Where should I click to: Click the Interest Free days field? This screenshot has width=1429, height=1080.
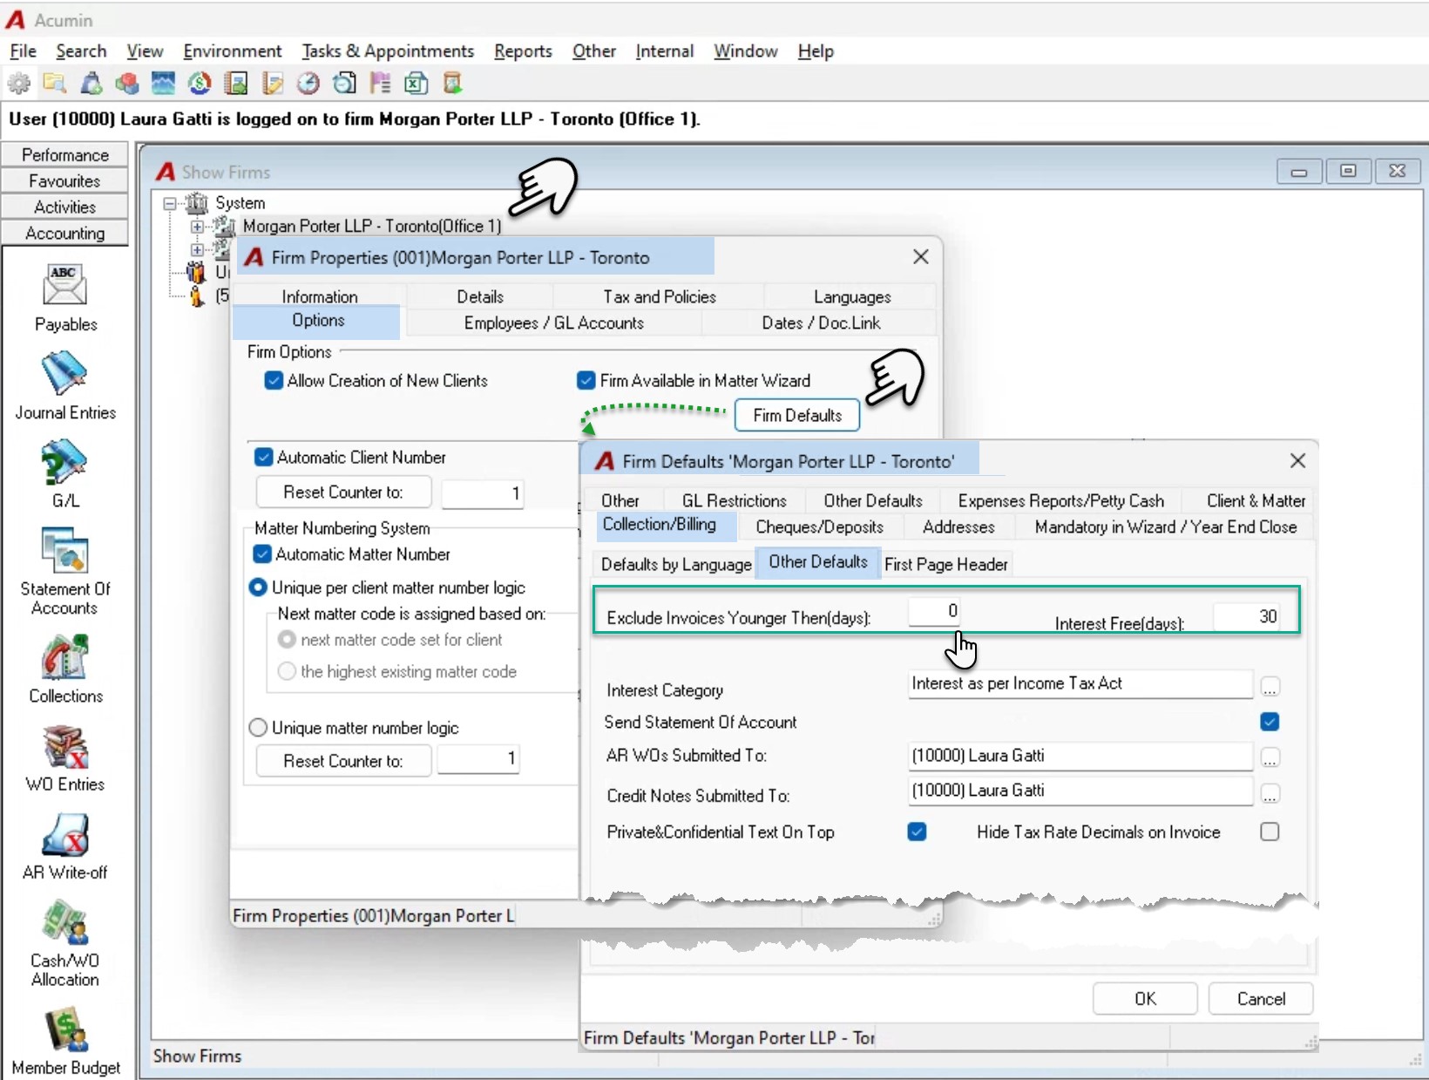(x=1246, y=616)
